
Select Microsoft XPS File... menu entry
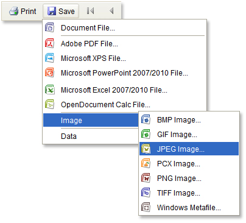(125, 58)
